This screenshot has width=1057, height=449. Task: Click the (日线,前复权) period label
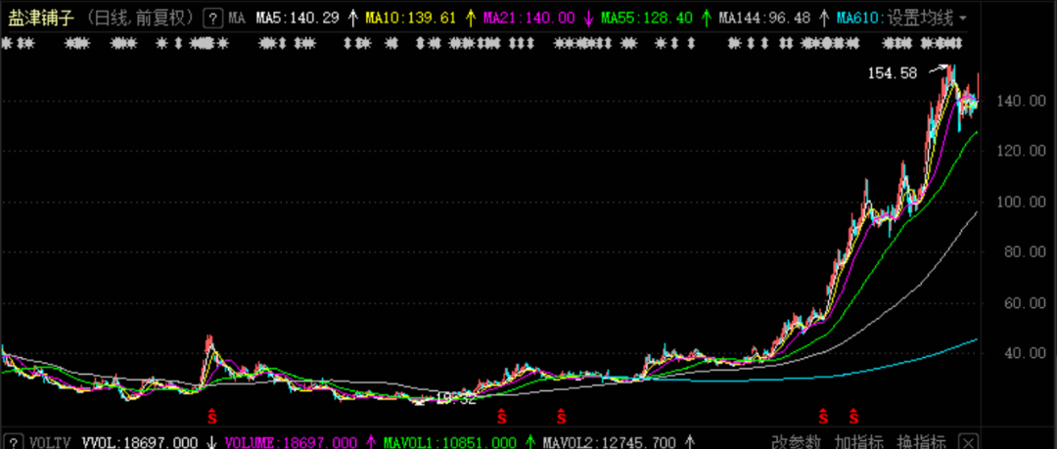point(141,19)
